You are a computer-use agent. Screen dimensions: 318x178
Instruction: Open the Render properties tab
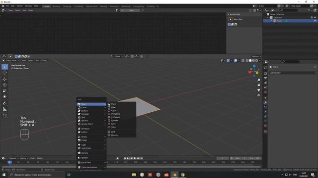(x=265, y=74)
